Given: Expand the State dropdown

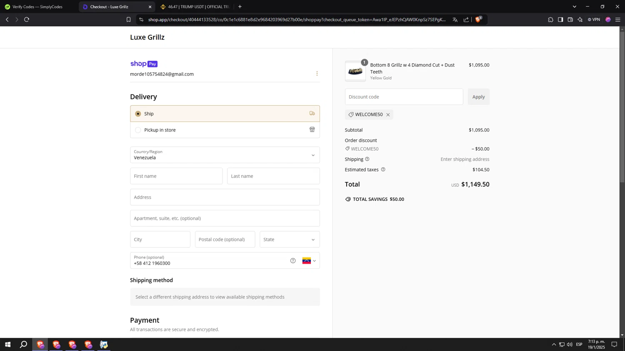Looking at the screenshot, I should [290, 240].
